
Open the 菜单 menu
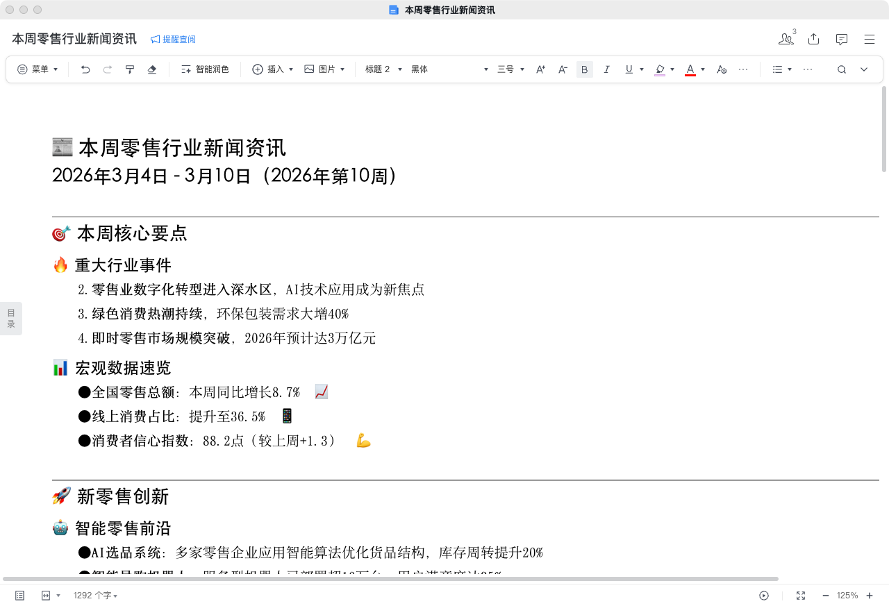coord(38,69)
